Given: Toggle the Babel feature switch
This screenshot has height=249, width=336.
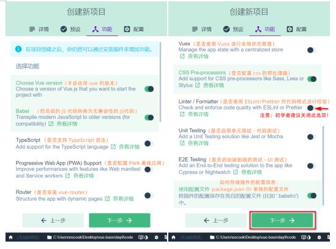Looking at the screenshot, I should pyautogui.click(x=149, y=117).
